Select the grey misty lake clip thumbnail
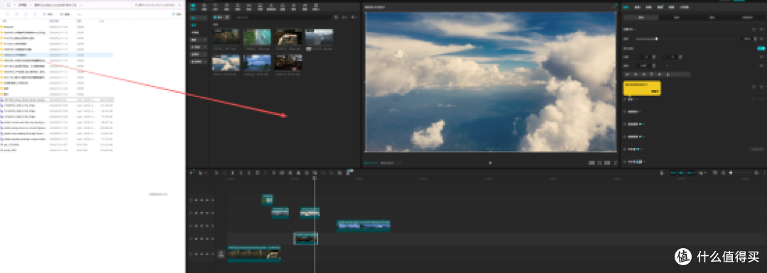 point(319,37)
